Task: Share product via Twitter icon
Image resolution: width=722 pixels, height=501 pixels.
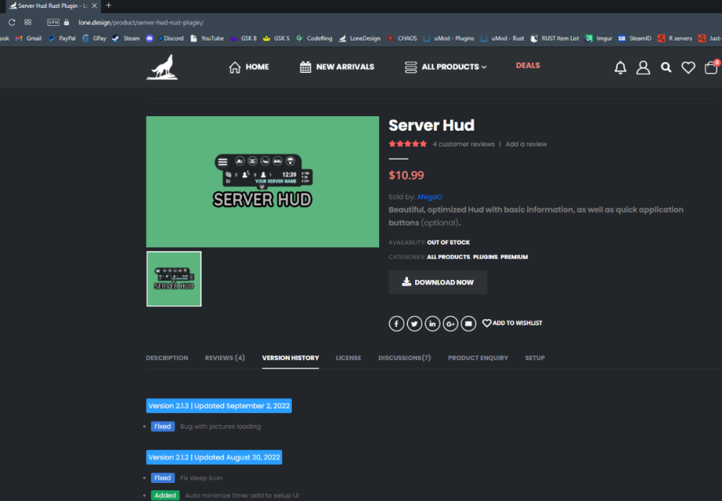Action: (x=414, y=323)
